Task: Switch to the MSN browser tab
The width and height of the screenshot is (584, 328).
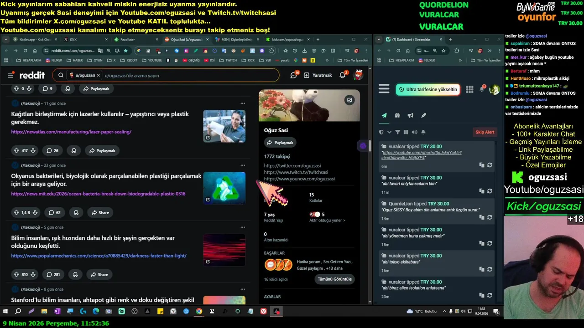Action: coord(236,40)
